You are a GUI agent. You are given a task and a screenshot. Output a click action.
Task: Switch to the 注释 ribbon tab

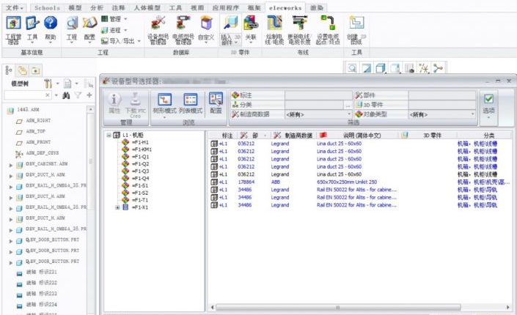pyautogui.click(x=118, y=7)
